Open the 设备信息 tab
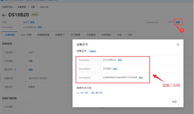The height and width of the screenshot is (114, 194). tap(10, 35)
